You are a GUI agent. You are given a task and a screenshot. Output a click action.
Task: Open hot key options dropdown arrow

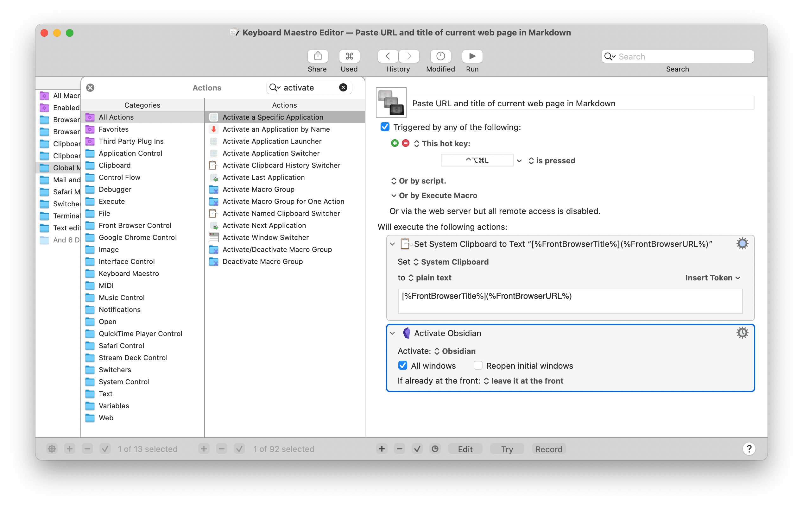(x=519, y=161)
